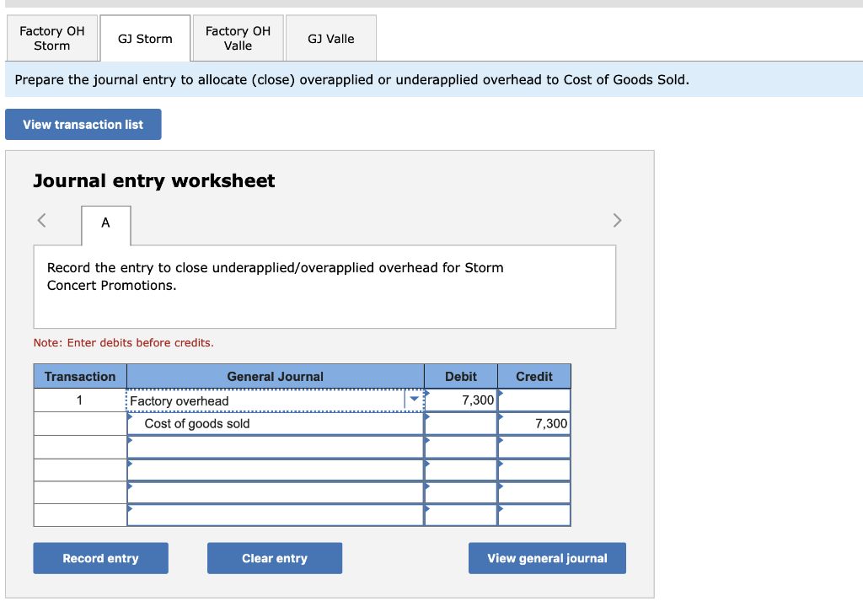
Task: Click View transaction list
Action: [83, 124]
